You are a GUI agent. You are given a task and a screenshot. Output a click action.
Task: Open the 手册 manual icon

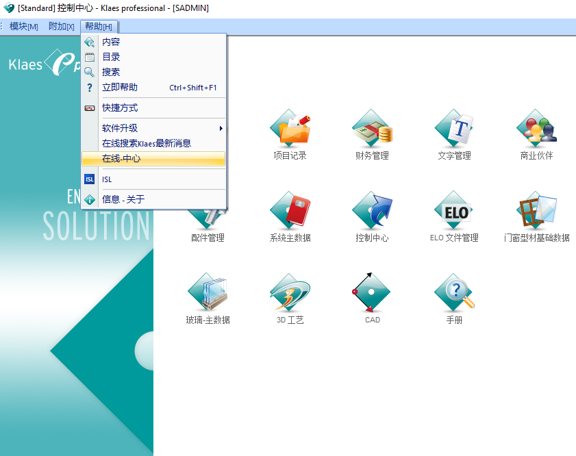point(454,293)
